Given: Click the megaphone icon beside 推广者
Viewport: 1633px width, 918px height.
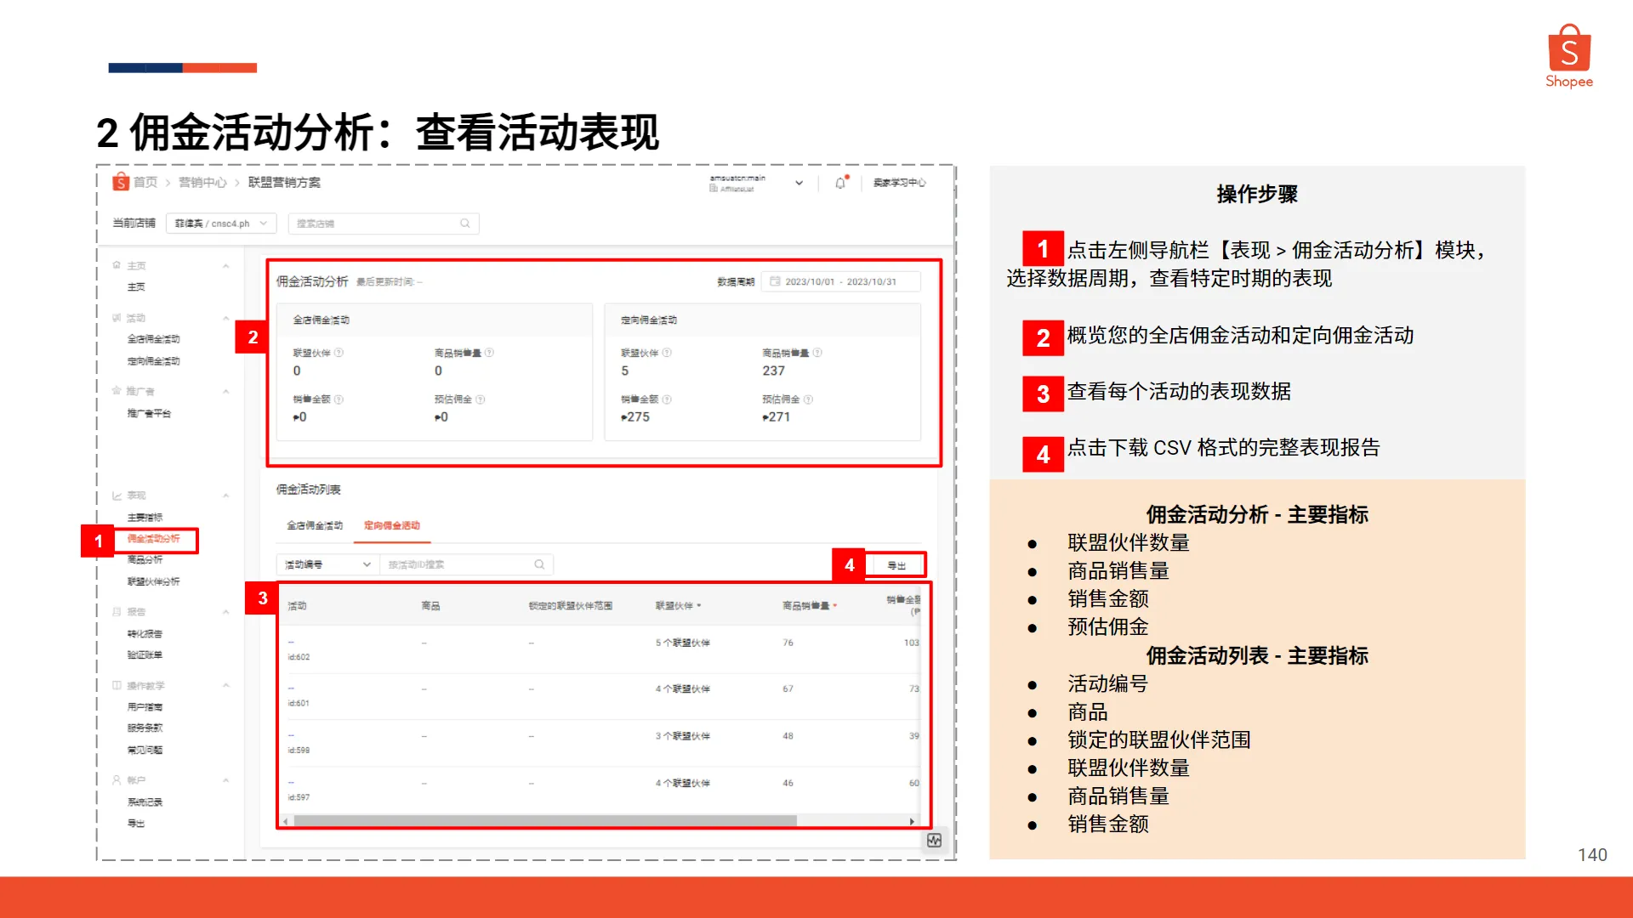Looking at the screenshot, I should click(x=117, y=390).
